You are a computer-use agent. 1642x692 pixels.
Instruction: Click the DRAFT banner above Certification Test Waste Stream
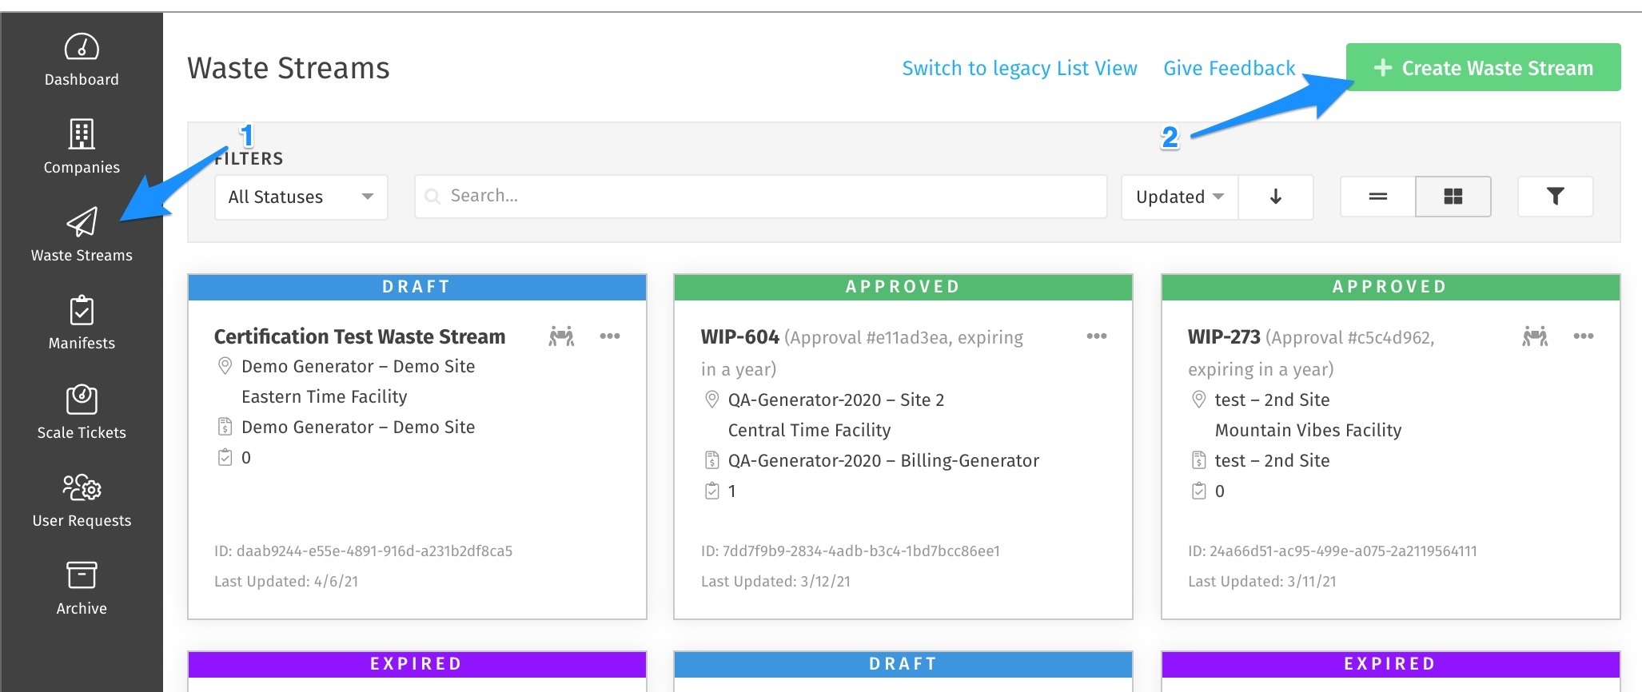416,287
